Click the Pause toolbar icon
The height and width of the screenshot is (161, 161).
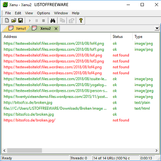click(x=36, y=21)
